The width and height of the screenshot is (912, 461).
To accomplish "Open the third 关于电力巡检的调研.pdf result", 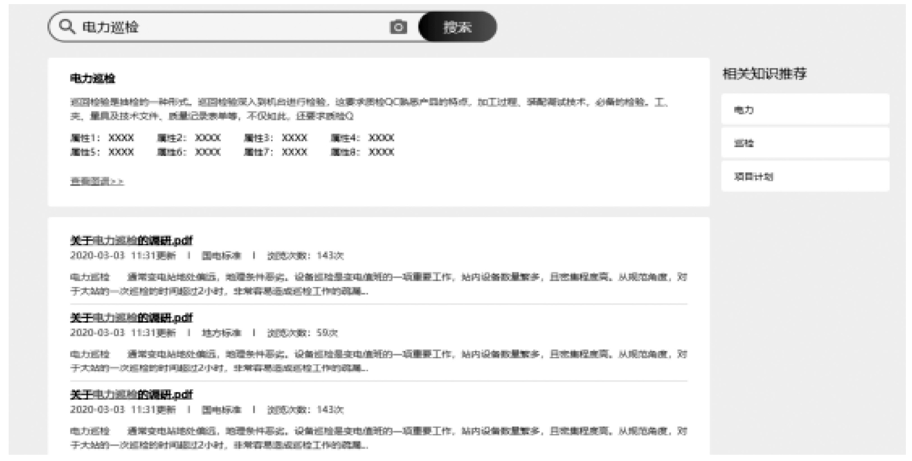I will [x=131, y=395].
